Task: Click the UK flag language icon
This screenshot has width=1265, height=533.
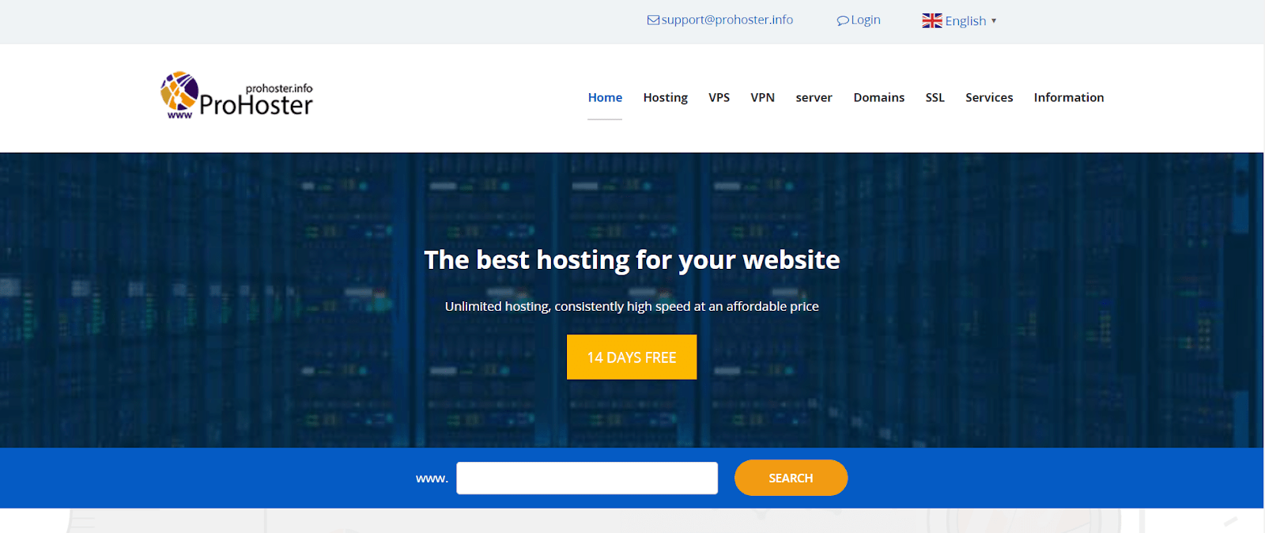Action: pos(932,21)
